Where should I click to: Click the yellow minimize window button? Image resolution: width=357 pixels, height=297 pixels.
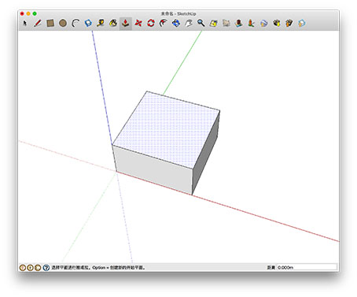[28, 13]
